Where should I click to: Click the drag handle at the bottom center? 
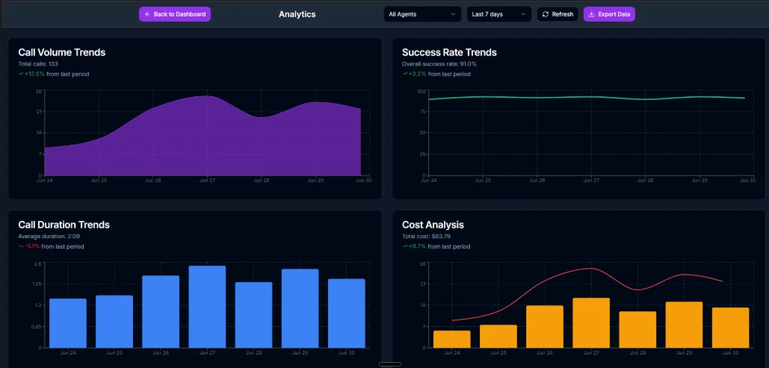(390, 364)
